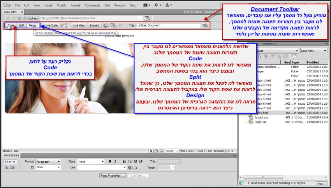Open the File Management arrows icon
This screenshot has width=331, height=188.
coord(205,26)
